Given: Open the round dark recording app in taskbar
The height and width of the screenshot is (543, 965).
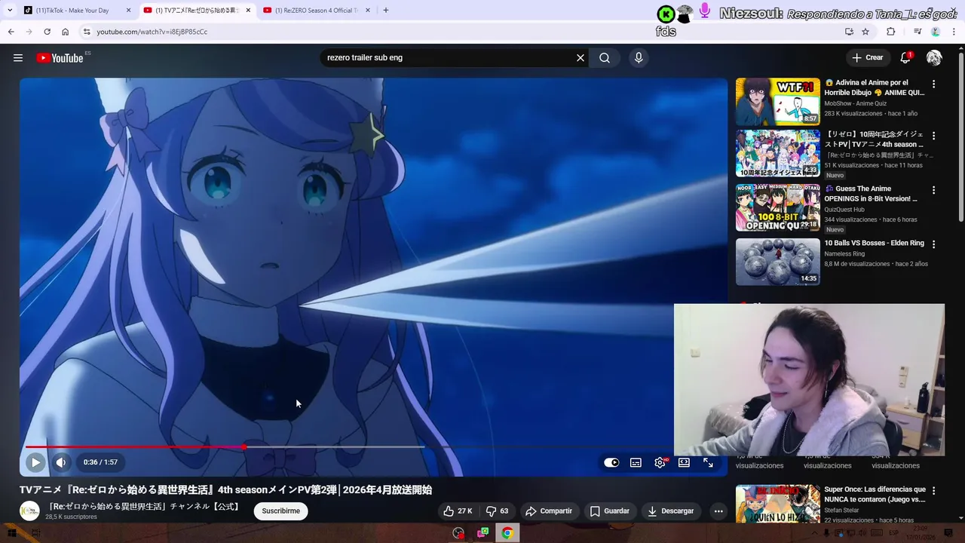Looking at the screenshot, I should [458, 533].
